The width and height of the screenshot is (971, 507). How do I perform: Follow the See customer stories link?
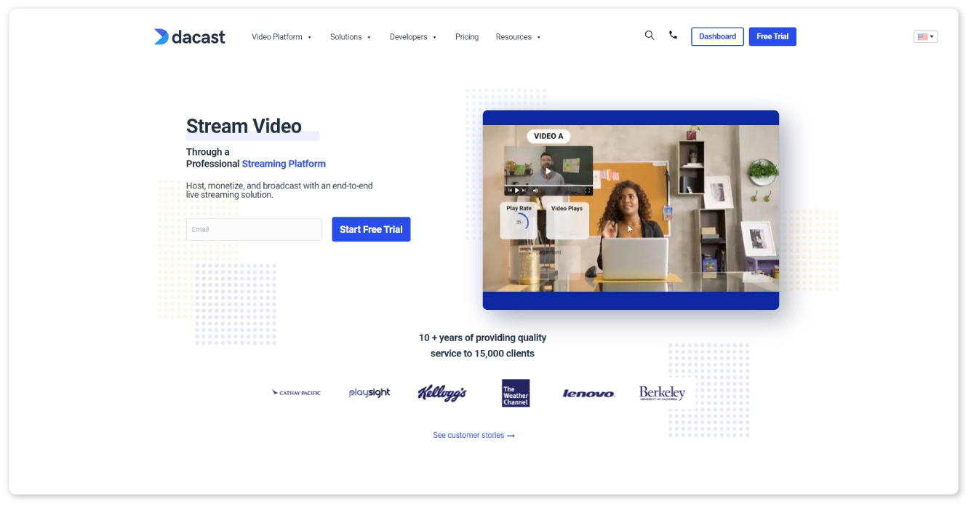[x=473, y=436]
